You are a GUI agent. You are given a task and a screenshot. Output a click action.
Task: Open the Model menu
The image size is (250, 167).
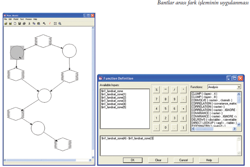[15, 19]
